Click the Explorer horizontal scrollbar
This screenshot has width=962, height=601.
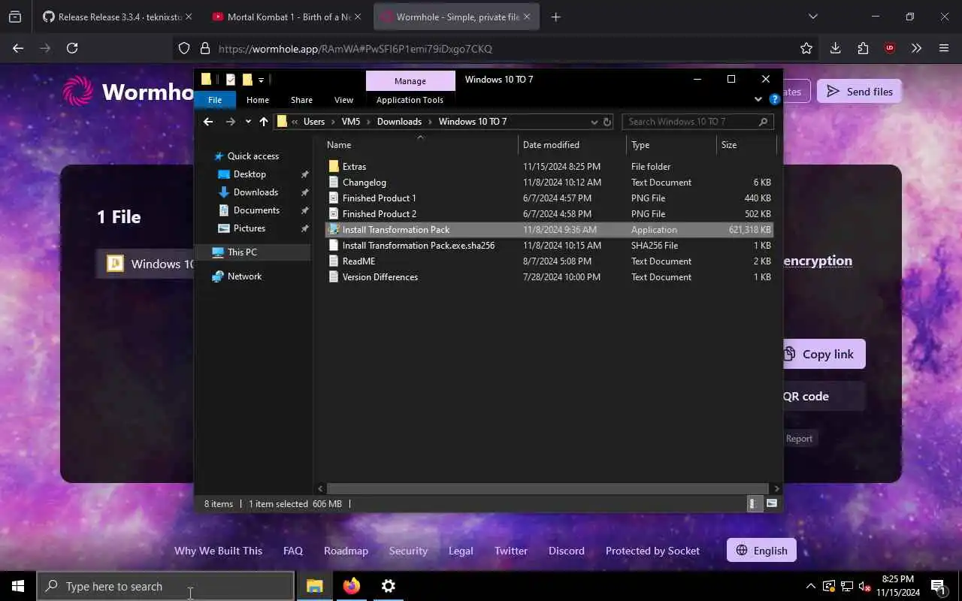click(549, 488)
